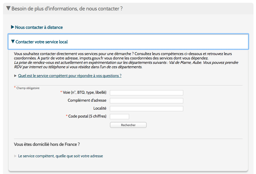Open 'Le service compétent, quelle que soit votre adresse'
The width and height of the screenshot is (256, 174).
pos(61,156)
